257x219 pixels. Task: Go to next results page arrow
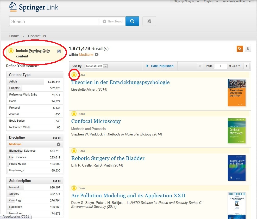point(246,66)
